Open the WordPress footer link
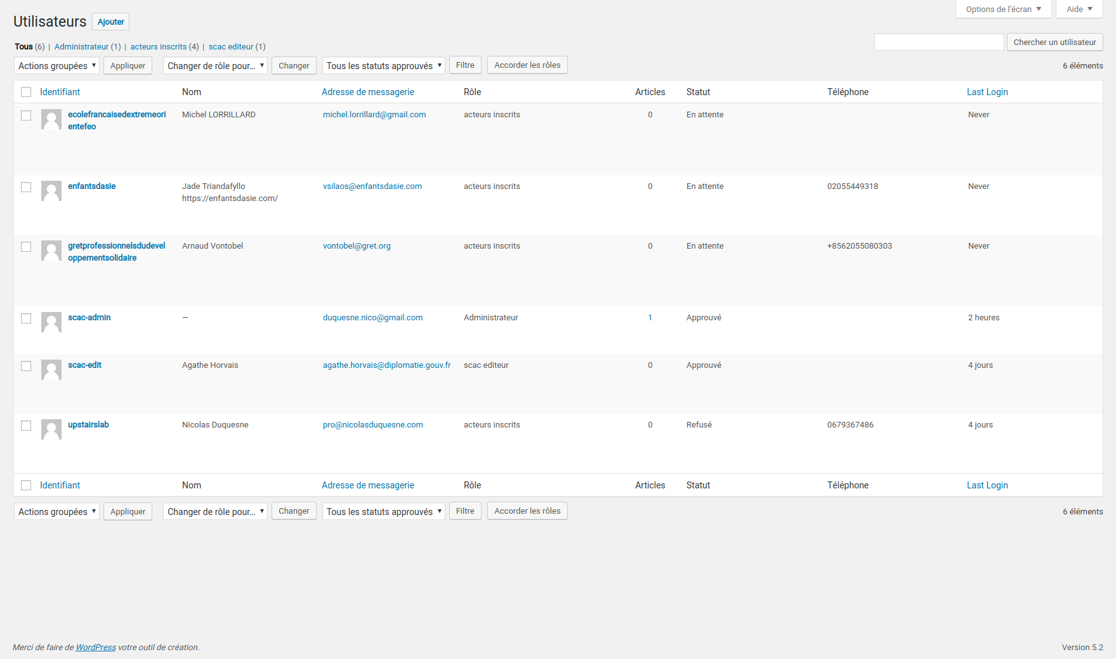1116x659 pixels. [96, 648]
